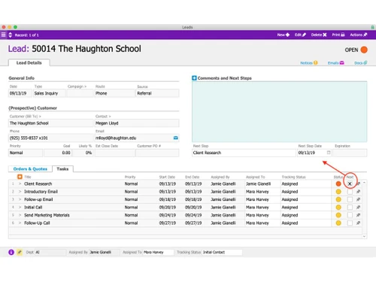Expand the Introductory Email task row
The image size is (376, 282).
[x=20, y=192]
